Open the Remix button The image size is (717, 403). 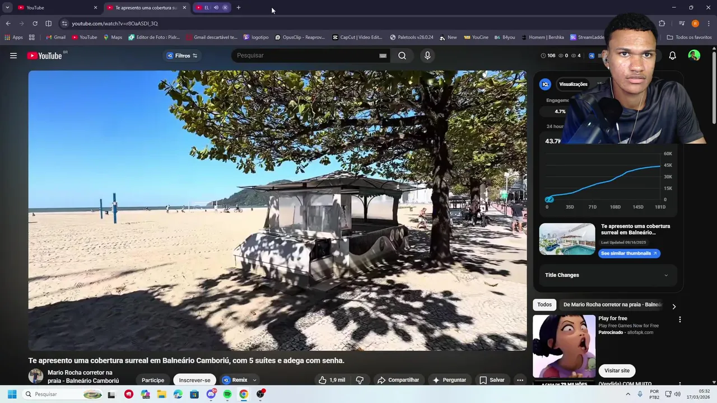[x=235, y=380]
